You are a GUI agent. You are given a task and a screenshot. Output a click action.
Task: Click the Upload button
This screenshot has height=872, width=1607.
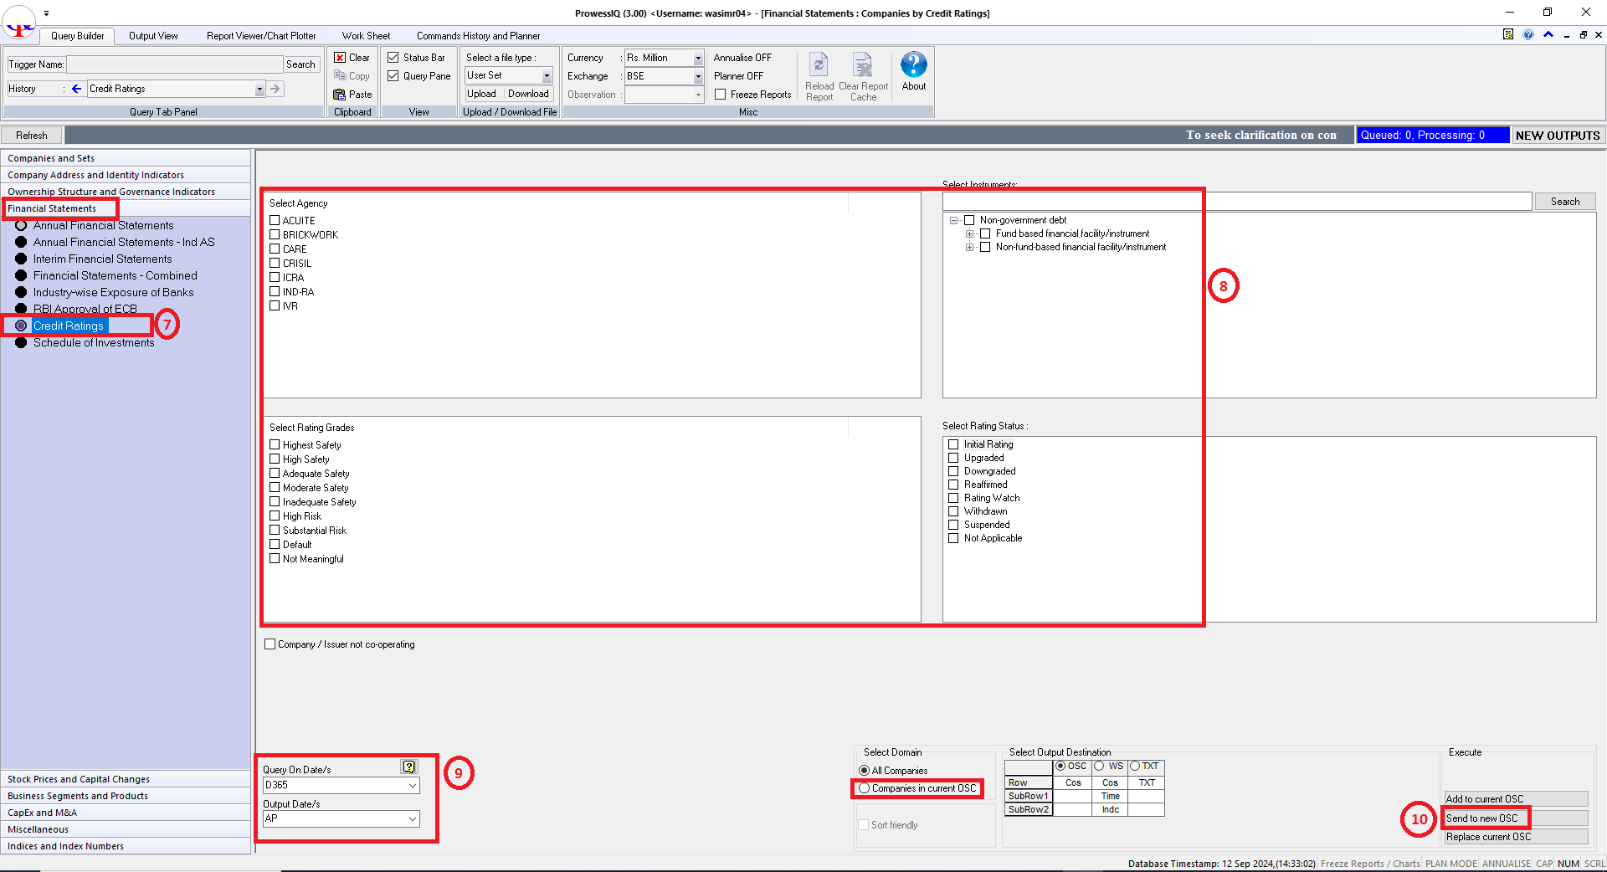[x=481, y=94]
